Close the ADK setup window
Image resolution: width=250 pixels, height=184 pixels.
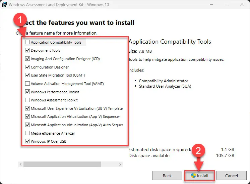tap(242, 4)
